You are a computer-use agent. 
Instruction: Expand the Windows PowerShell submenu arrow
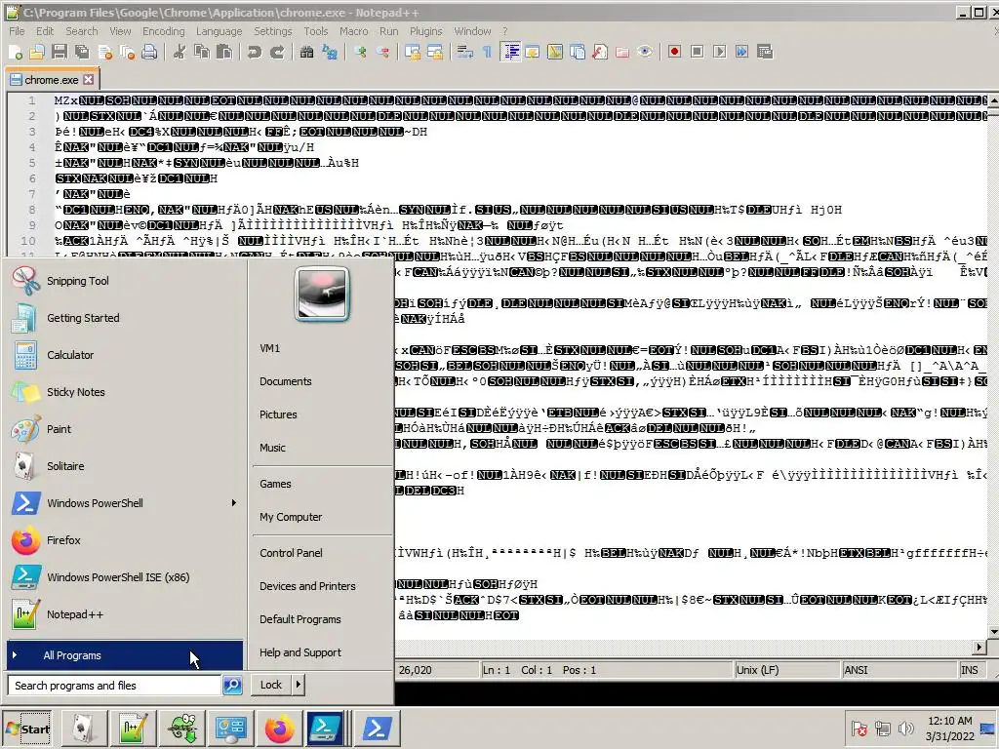click(234, 503)
